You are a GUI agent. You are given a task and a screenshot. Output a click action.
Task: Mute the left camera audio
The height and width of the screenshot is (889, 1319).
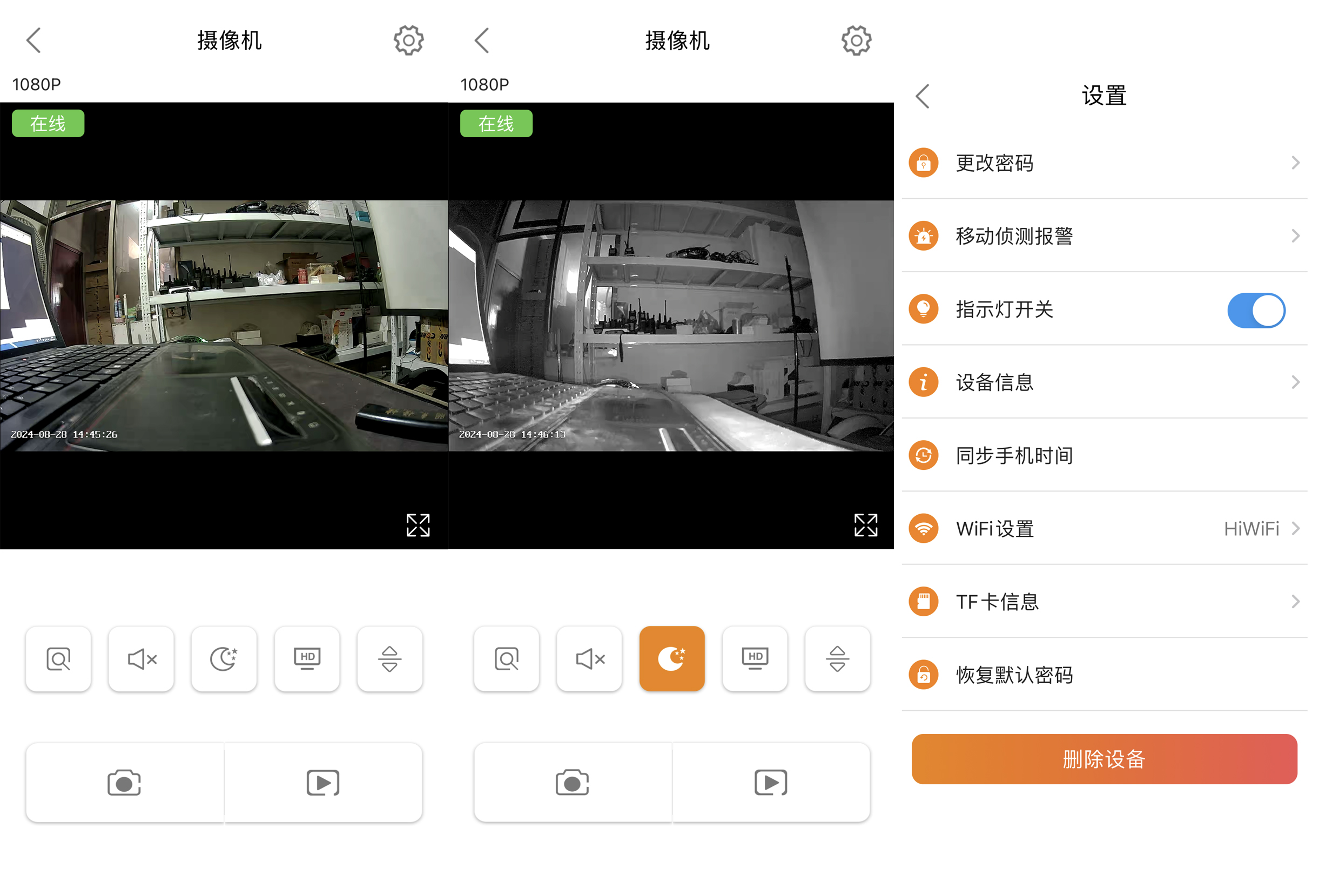pos(140,659)
